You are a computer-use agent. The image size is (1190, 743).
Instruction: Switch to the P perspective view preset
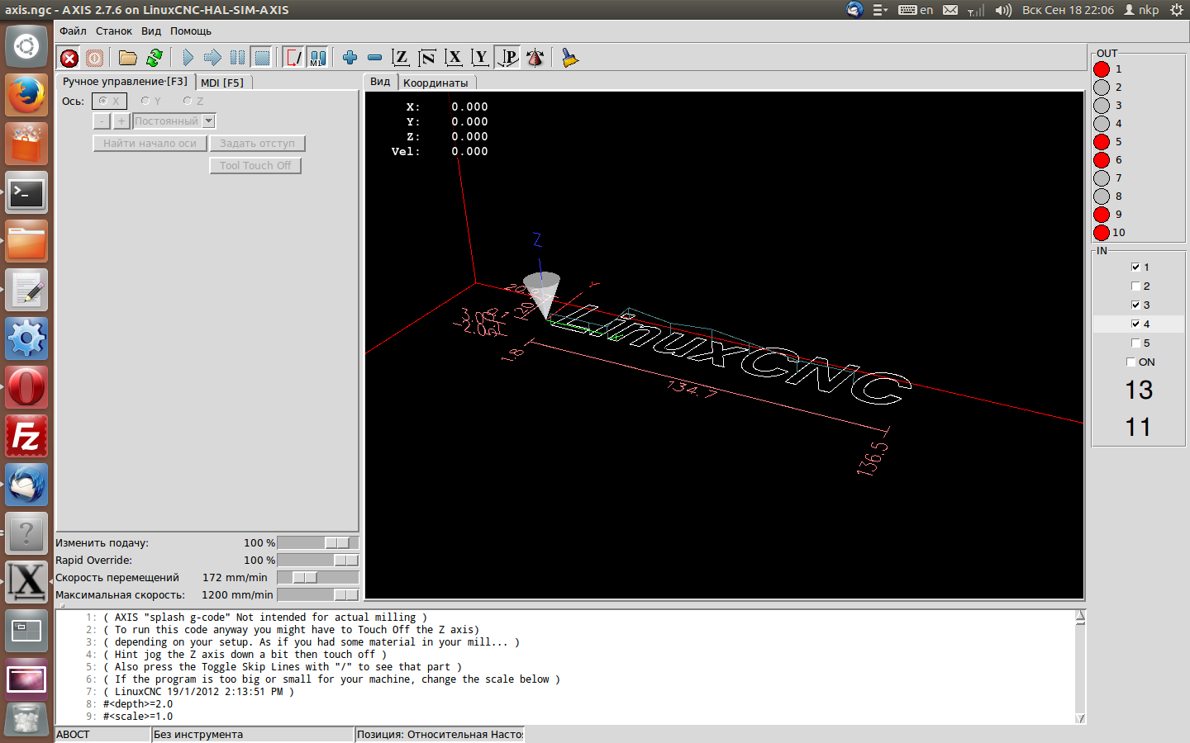[x=508, y=58]
